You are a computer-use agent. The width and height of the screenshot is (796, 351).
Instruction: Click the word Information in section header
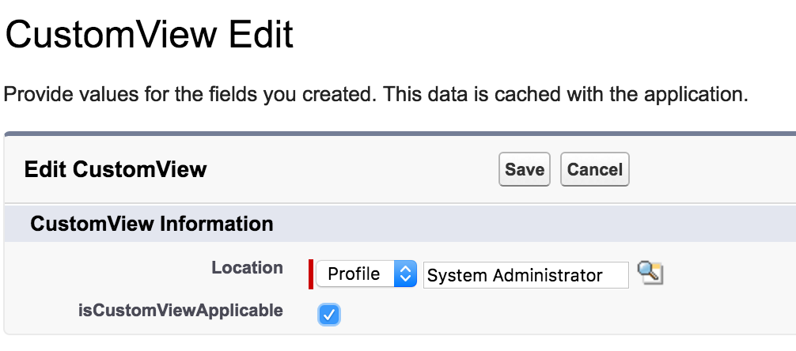[217, 224]
